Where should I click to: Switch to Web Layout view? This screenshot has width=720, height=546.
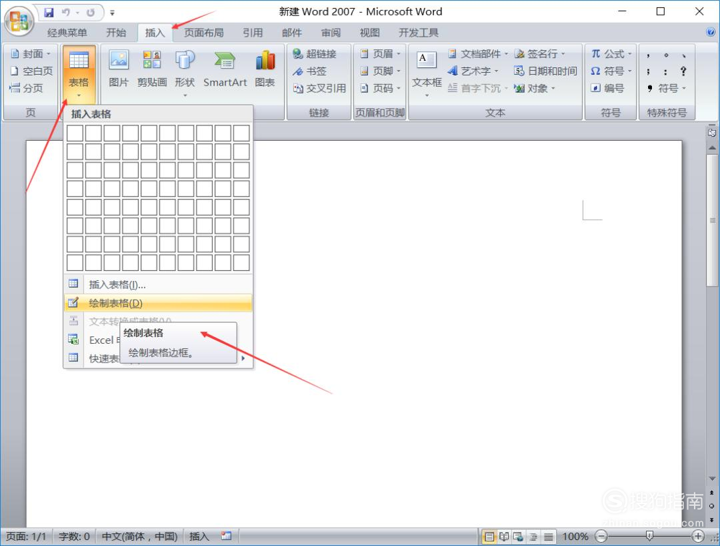[519, 537]
